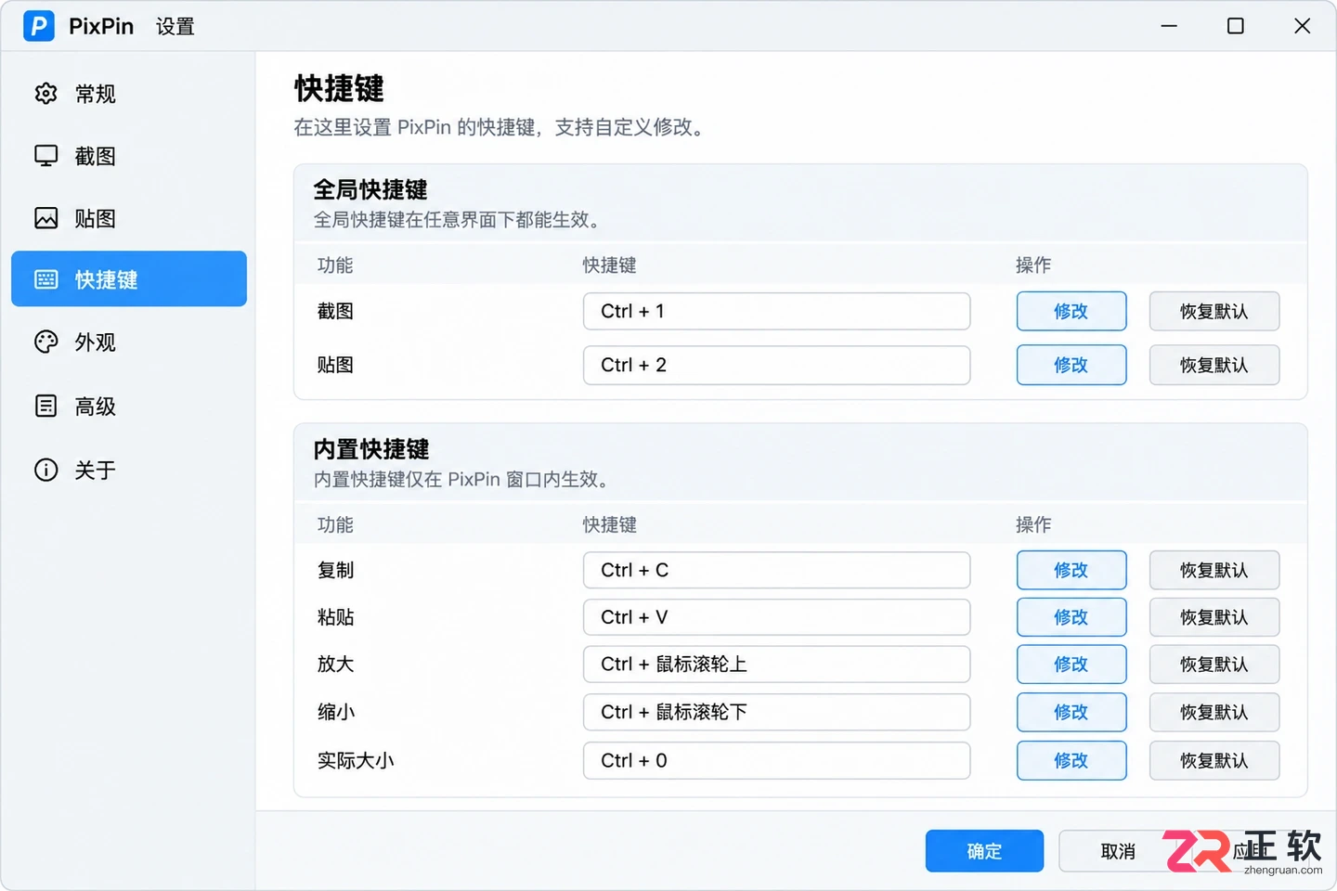Restore default for global 截图 shortcut

pos(1214,311)
